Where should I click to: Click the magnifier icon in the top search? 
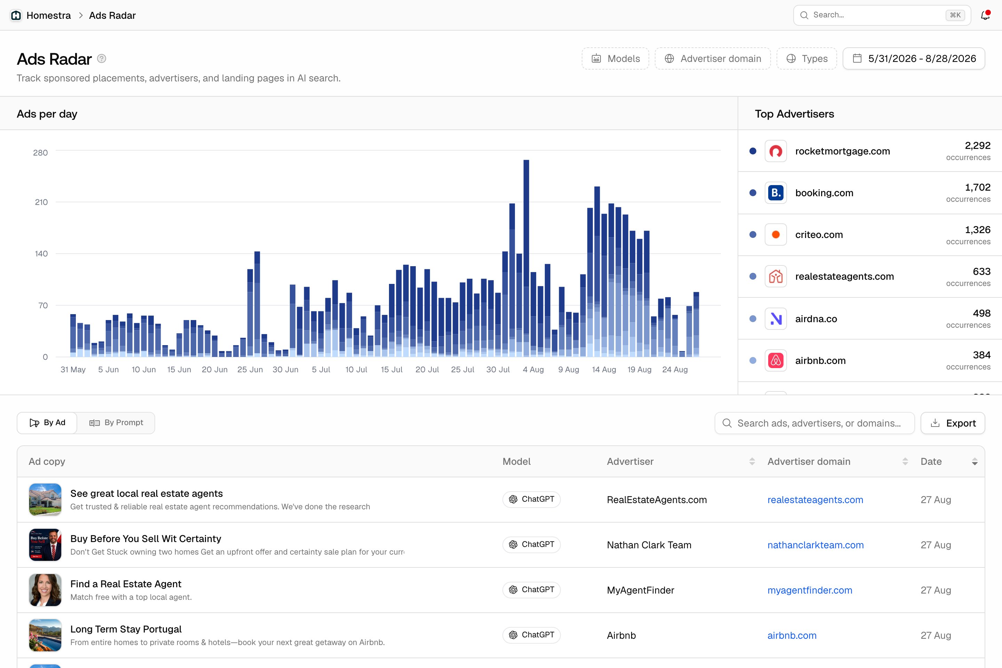pos(804,15)
